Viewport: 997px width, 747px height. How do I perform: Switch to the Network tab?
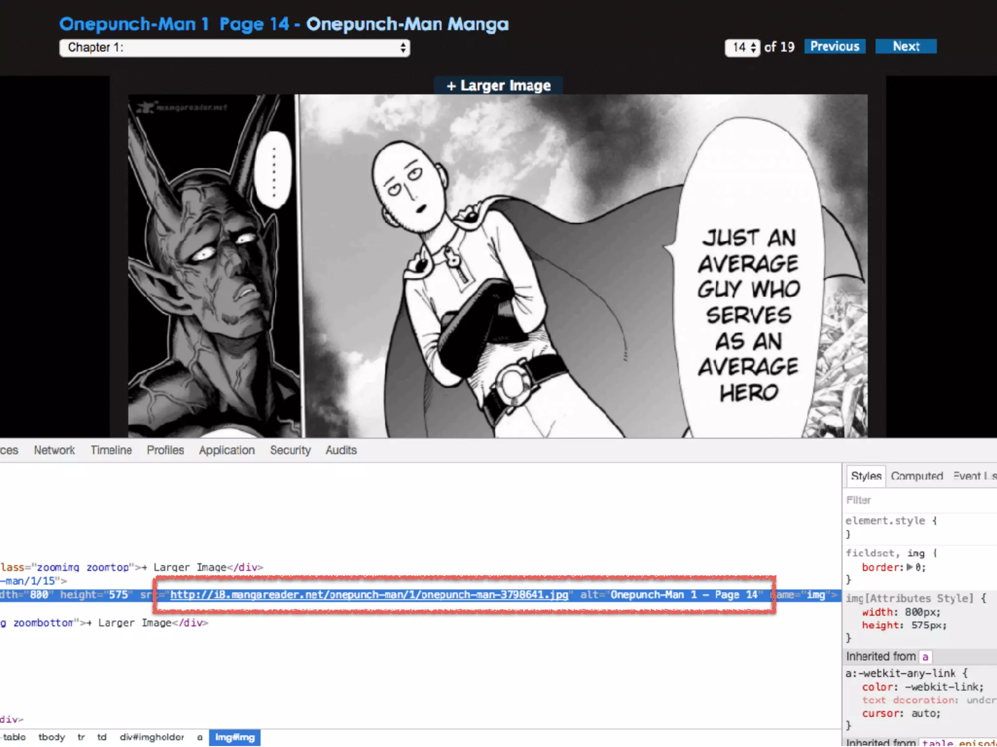54,450
